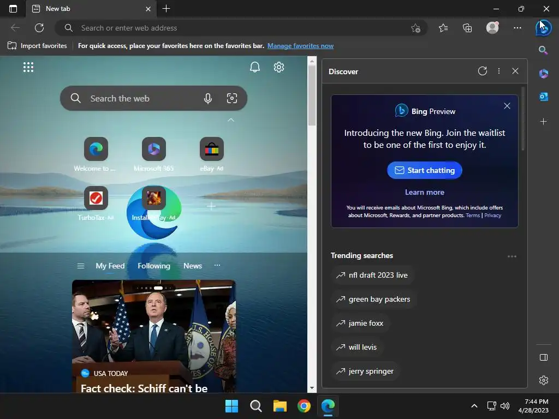This screenshot has width=559, height=419.
Task: Refresh the Discover panel
Action: (x=483, y=71)
